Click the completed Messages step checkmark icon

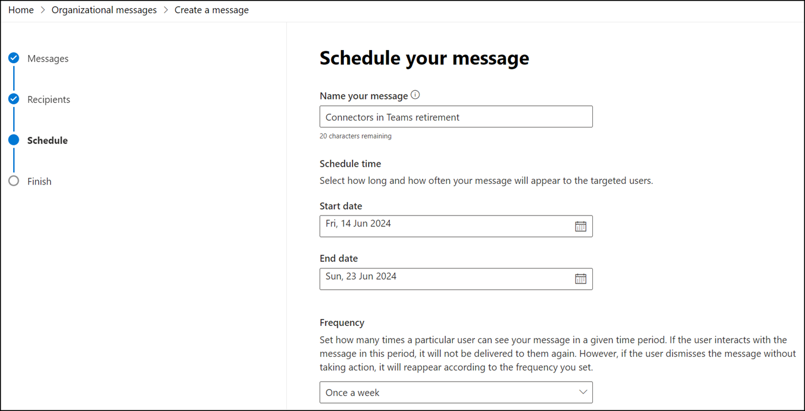click(x=14, y=58)
